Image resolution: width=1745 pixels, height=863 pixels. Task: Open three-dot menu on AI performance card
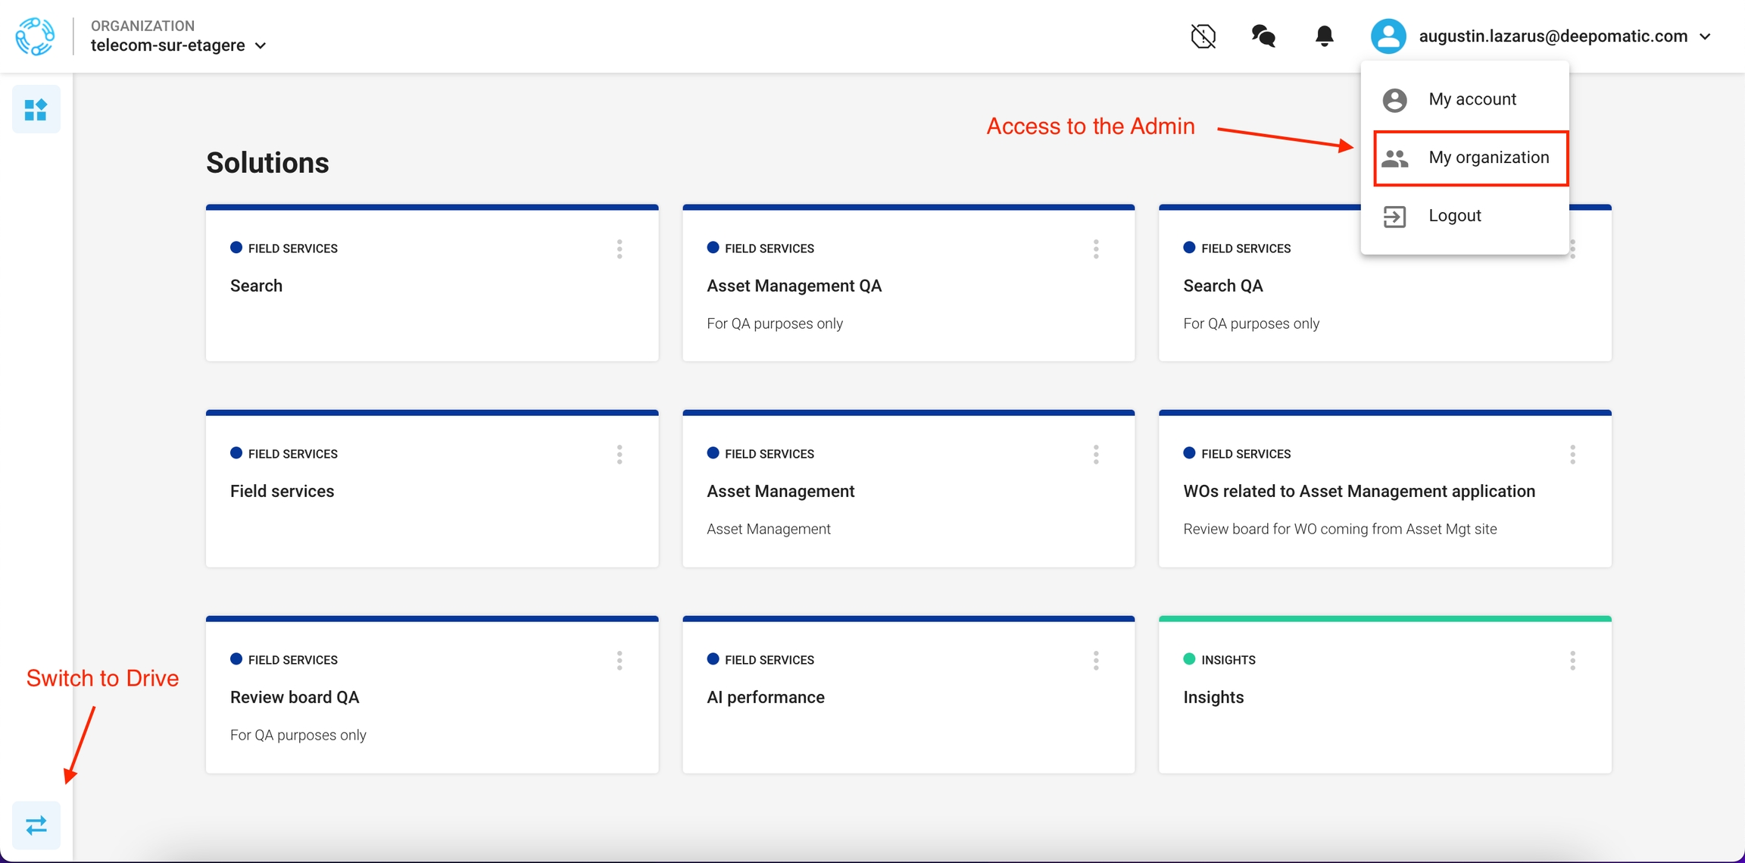click(x=1096, y=661)
